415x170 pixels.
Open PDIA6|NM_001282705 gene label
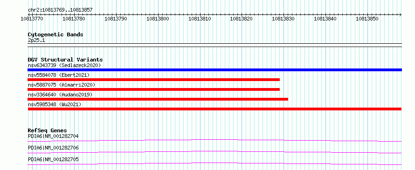(53, 159)
